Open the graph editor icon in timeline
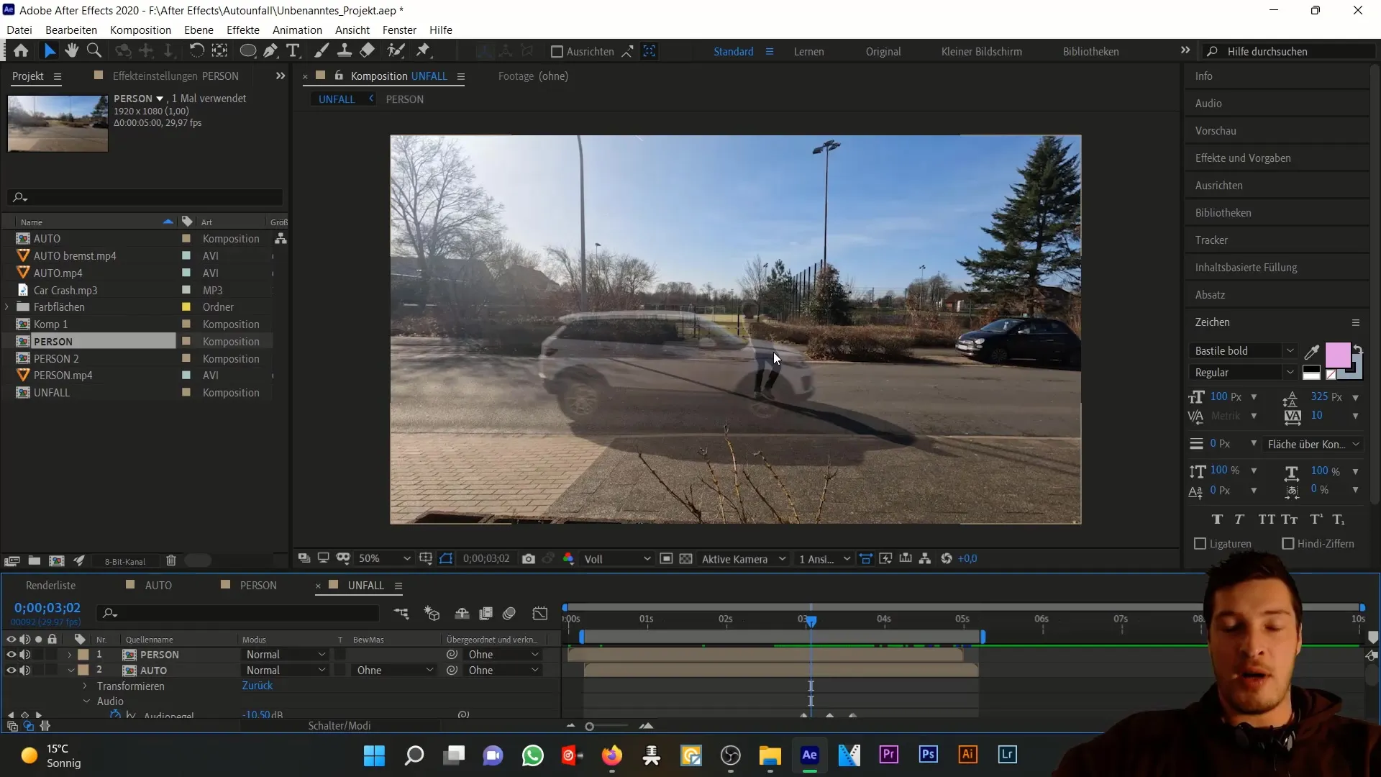 [x=540, y=613]
